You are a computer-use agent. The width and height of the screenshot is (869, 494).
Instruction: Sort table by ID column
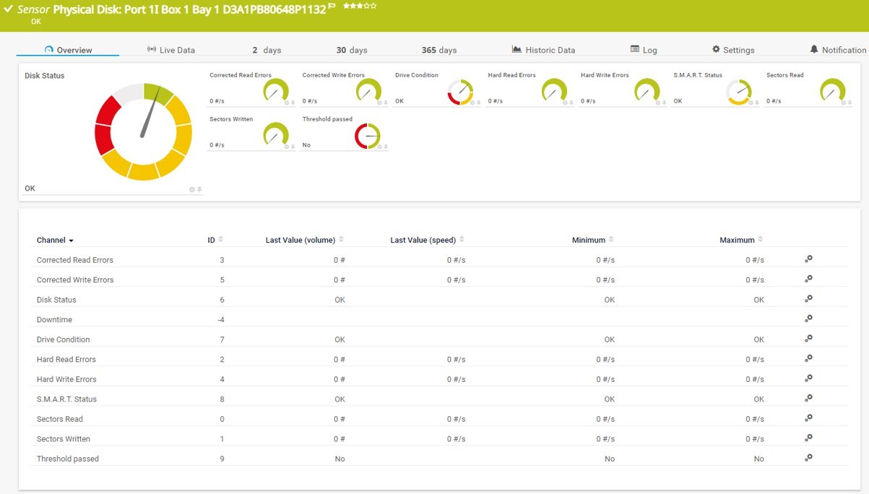(215, 240)
